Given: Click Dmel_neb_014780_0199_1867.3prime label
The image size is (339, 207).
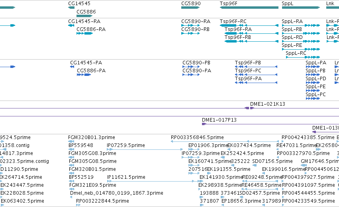Looking at the screenshot, I should point(117,193).
